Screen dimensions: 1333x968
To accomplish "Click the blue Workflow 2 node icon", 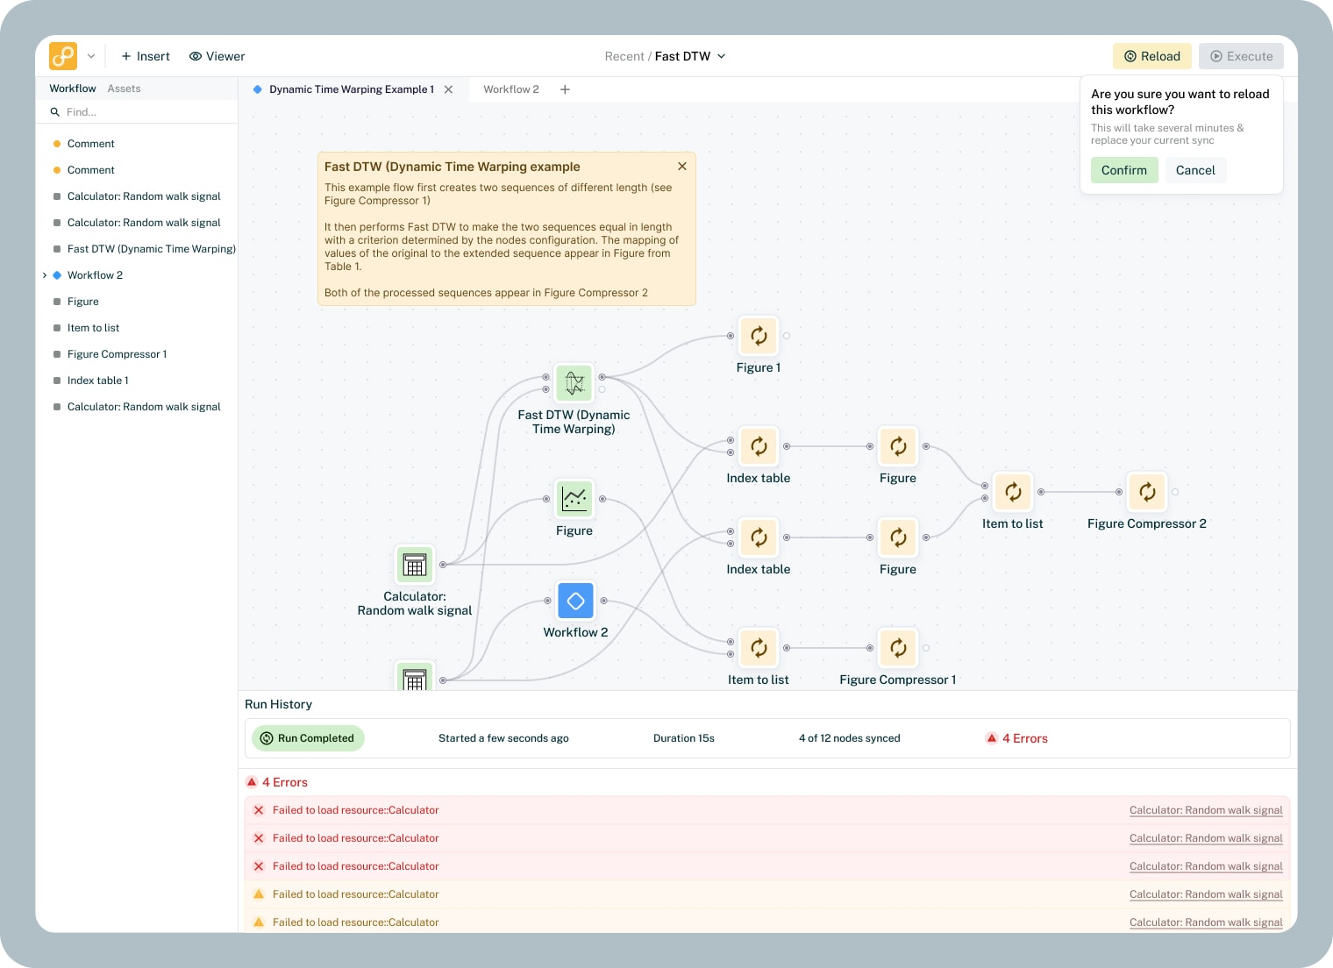I will (x=575, y=601).
